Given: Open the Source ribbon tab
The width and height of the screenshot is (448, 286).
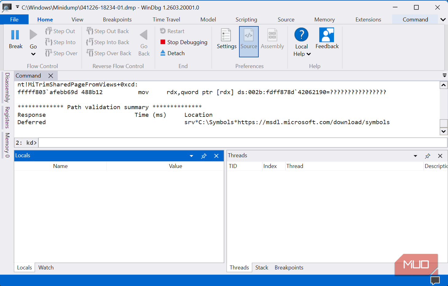Looking at the screenshot, I should coord(286,19).
